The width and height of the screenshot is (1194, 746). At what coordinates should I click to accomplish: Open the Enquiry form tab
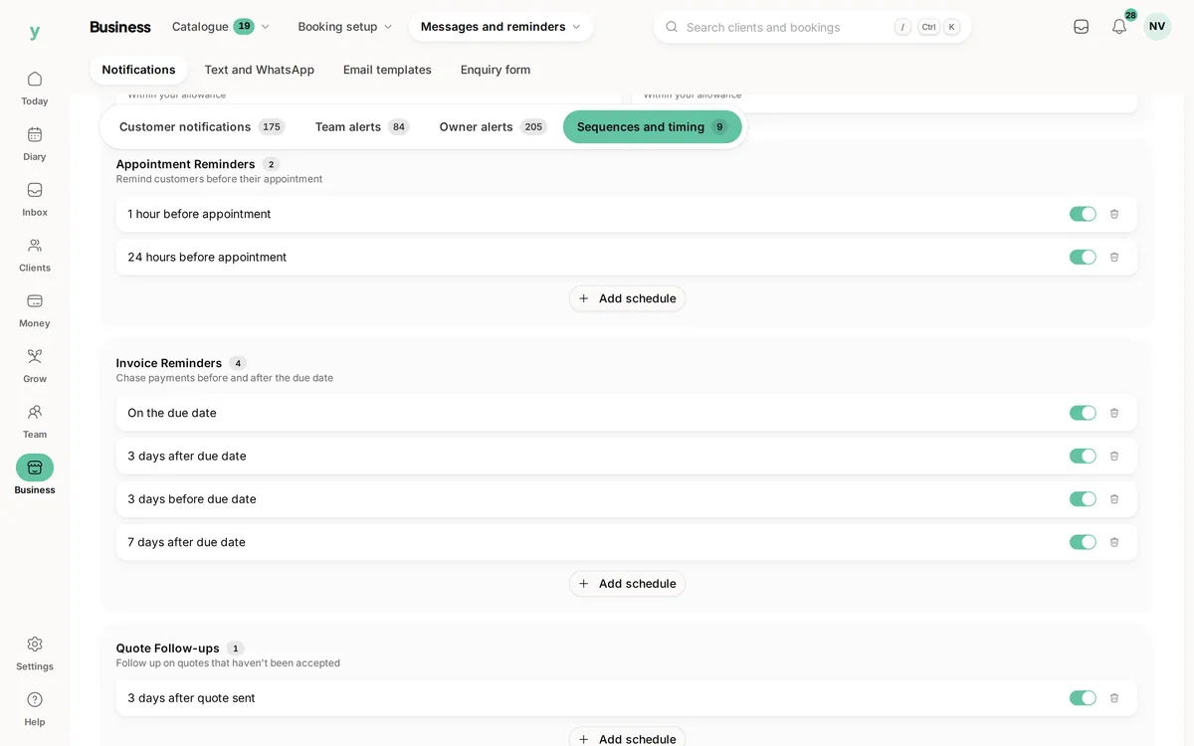(x=496, y=70)
